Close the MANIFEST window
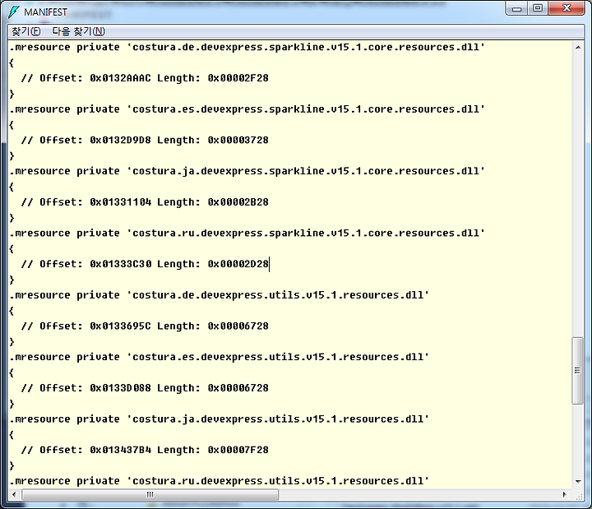Image resolution: width=592 pixels, height=509 pixels. 567,8
